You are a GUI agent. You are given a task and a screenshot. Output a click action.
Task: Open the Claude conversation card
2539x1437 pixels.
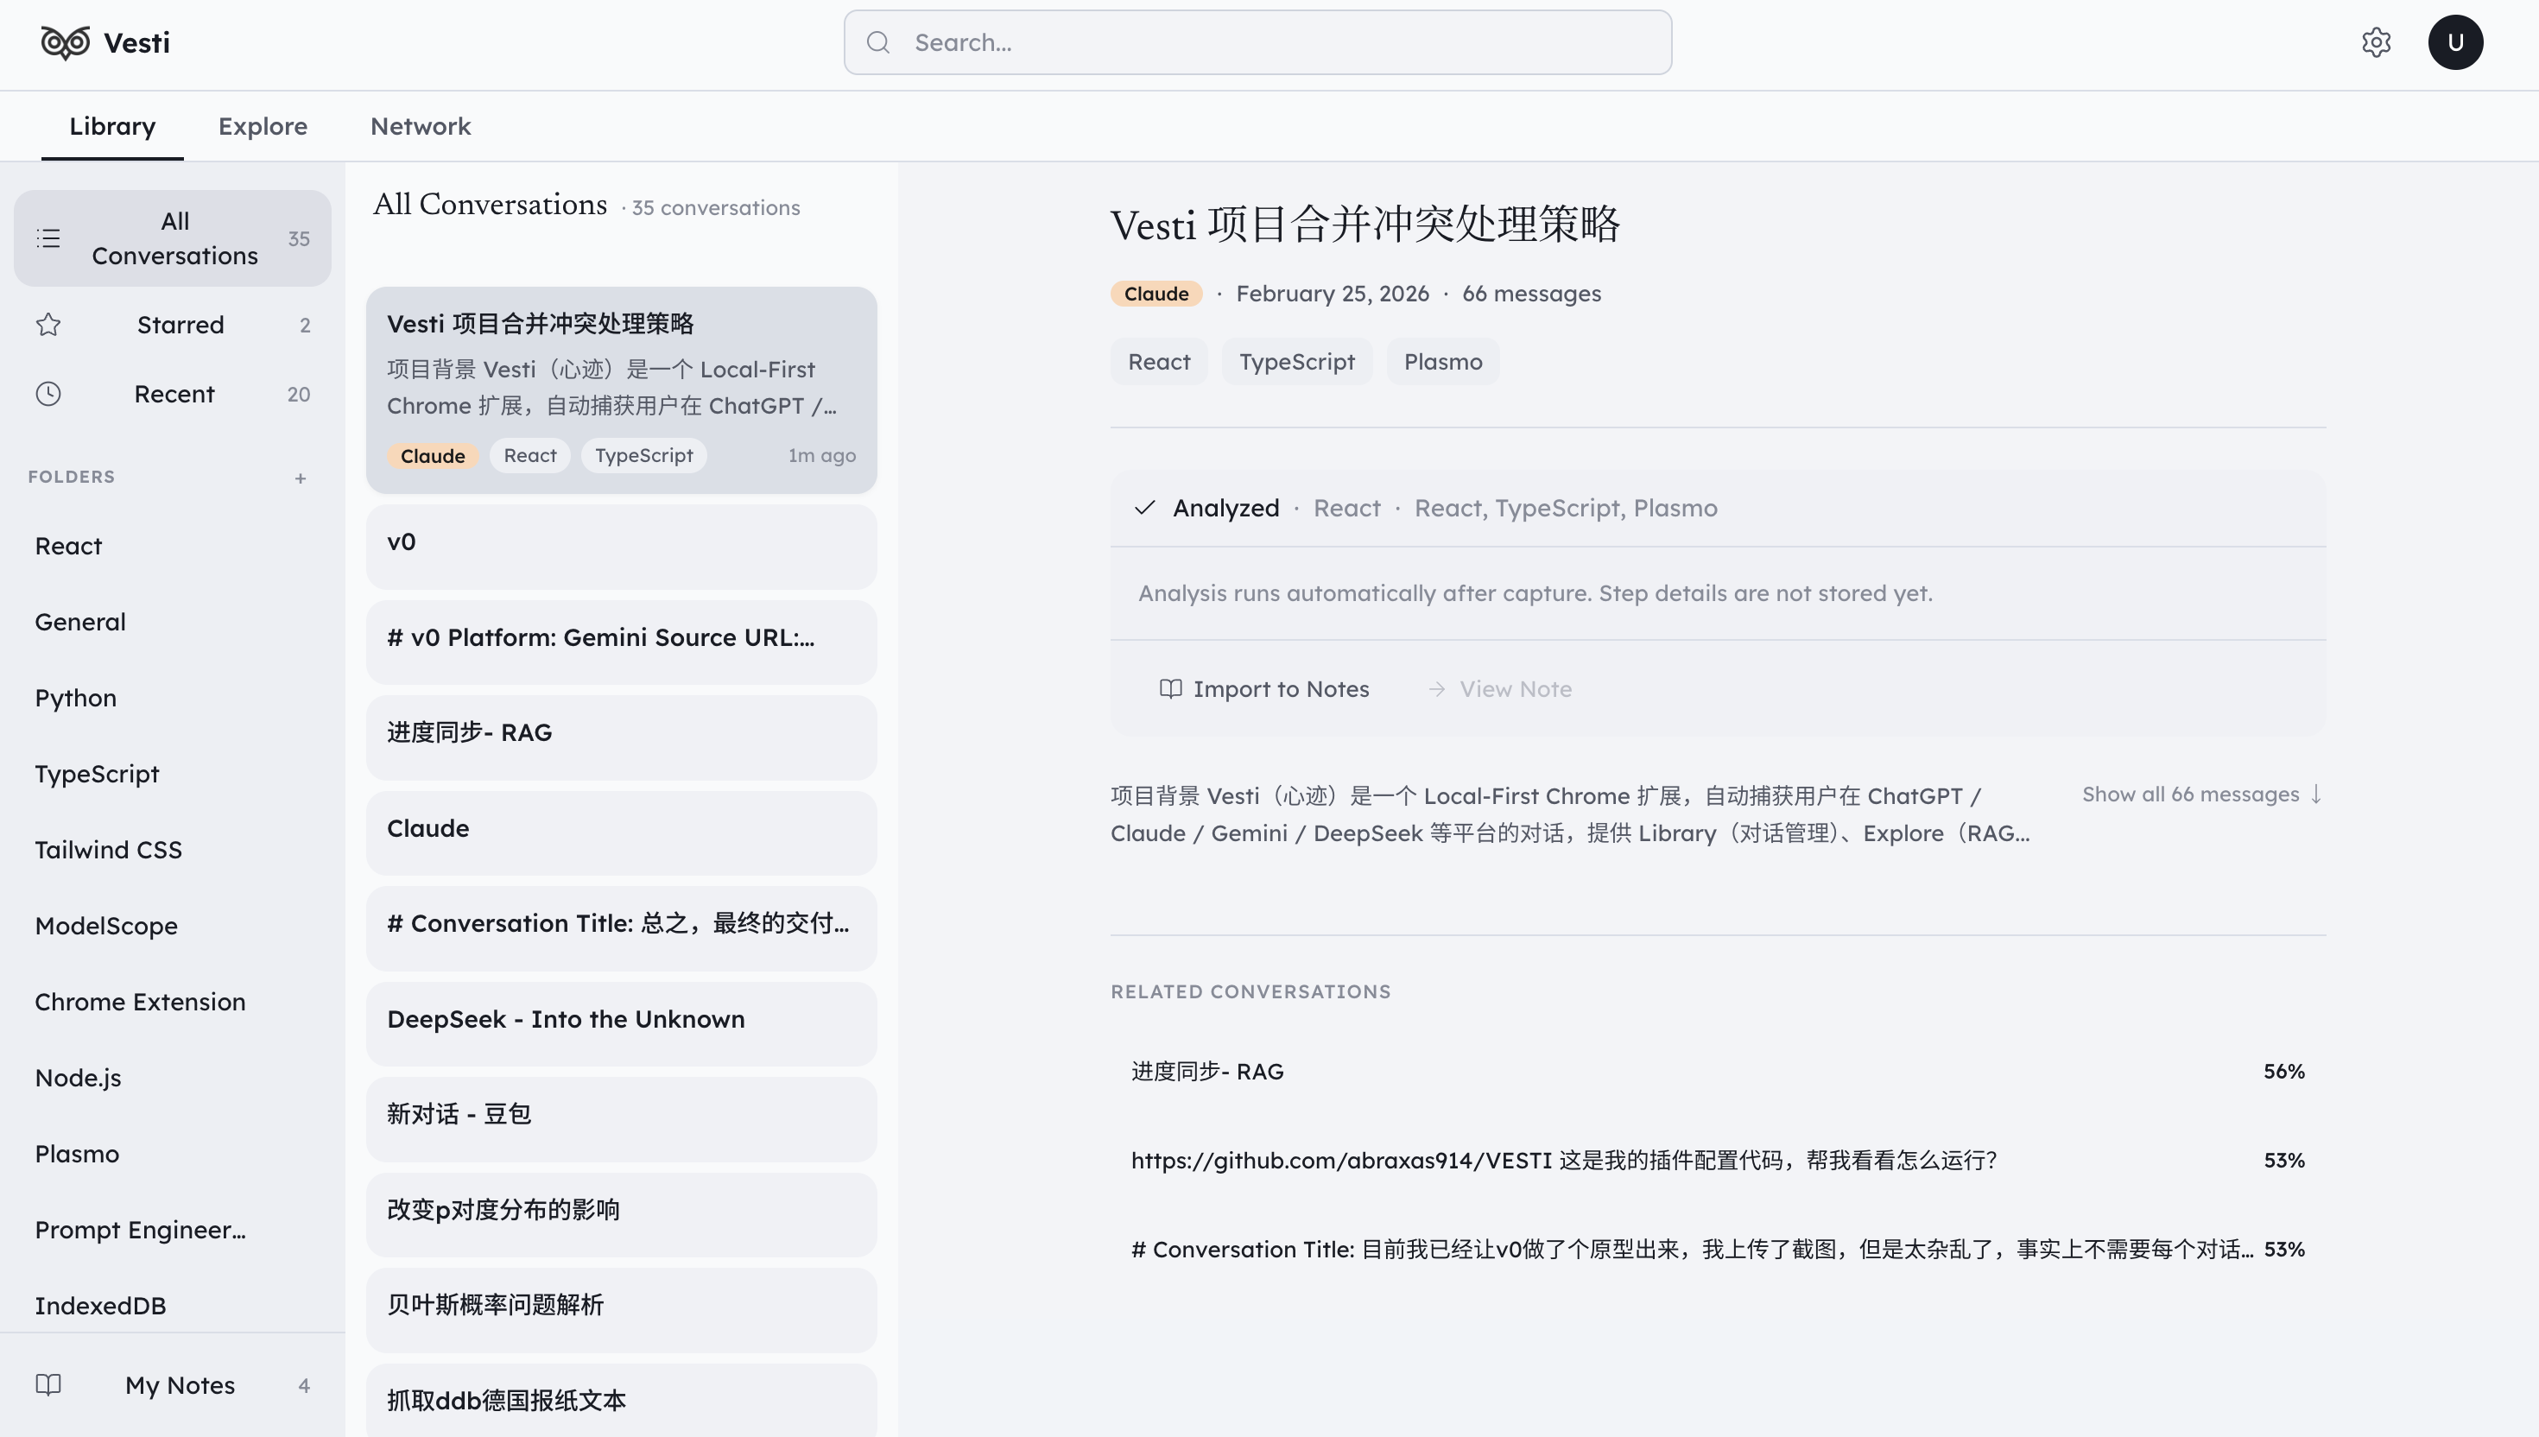point(622,833)
